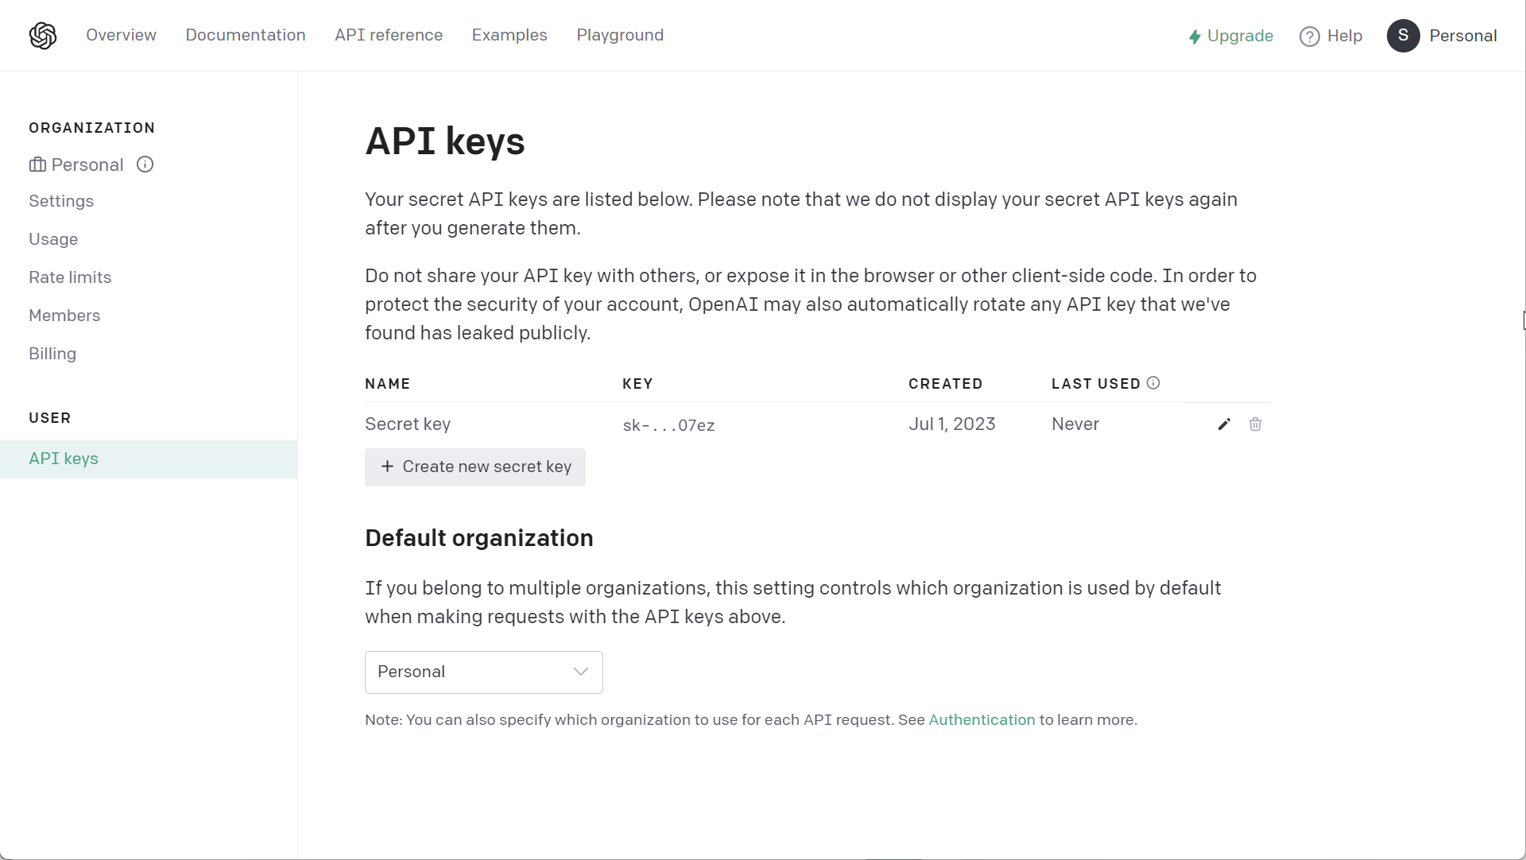This screenshot has width=1526, height=860.
Task: Follow the Authentication link
Action: pos(982,719)
